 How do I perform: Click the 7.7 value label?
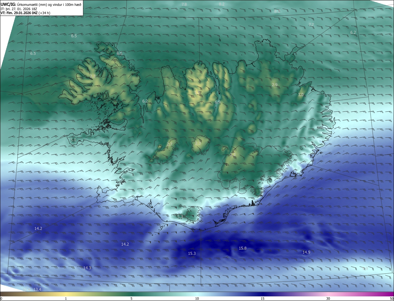pyautogui.click(x=311, y=25)
